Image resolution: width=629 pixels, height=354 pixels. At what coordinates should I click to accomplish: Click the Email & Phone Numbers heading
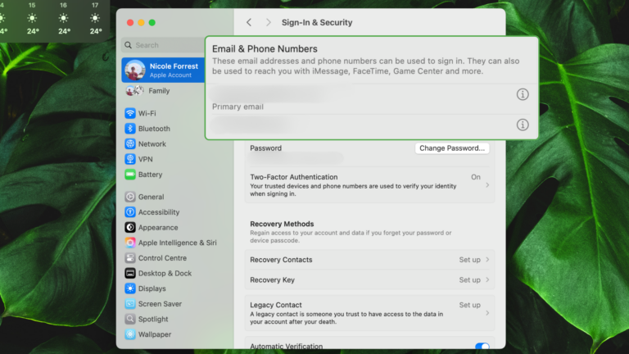click(265, 49)
